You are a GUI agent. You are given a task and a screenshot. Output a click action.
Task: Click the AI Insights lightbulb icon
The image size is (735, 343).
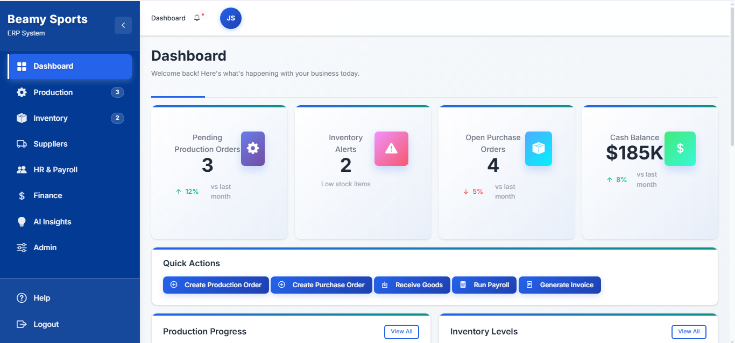(22, 222)
